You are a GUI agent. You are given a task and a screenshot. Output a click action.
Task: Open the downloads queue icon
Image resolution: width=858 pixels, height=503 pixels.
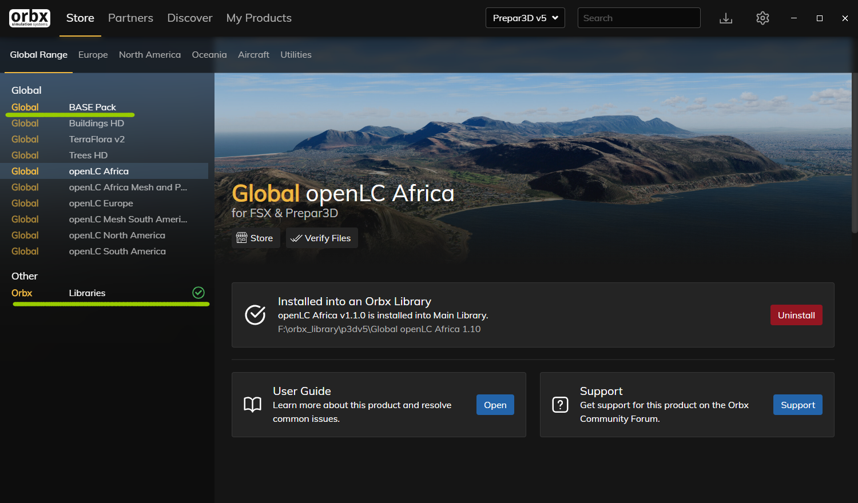coord(726,18)
